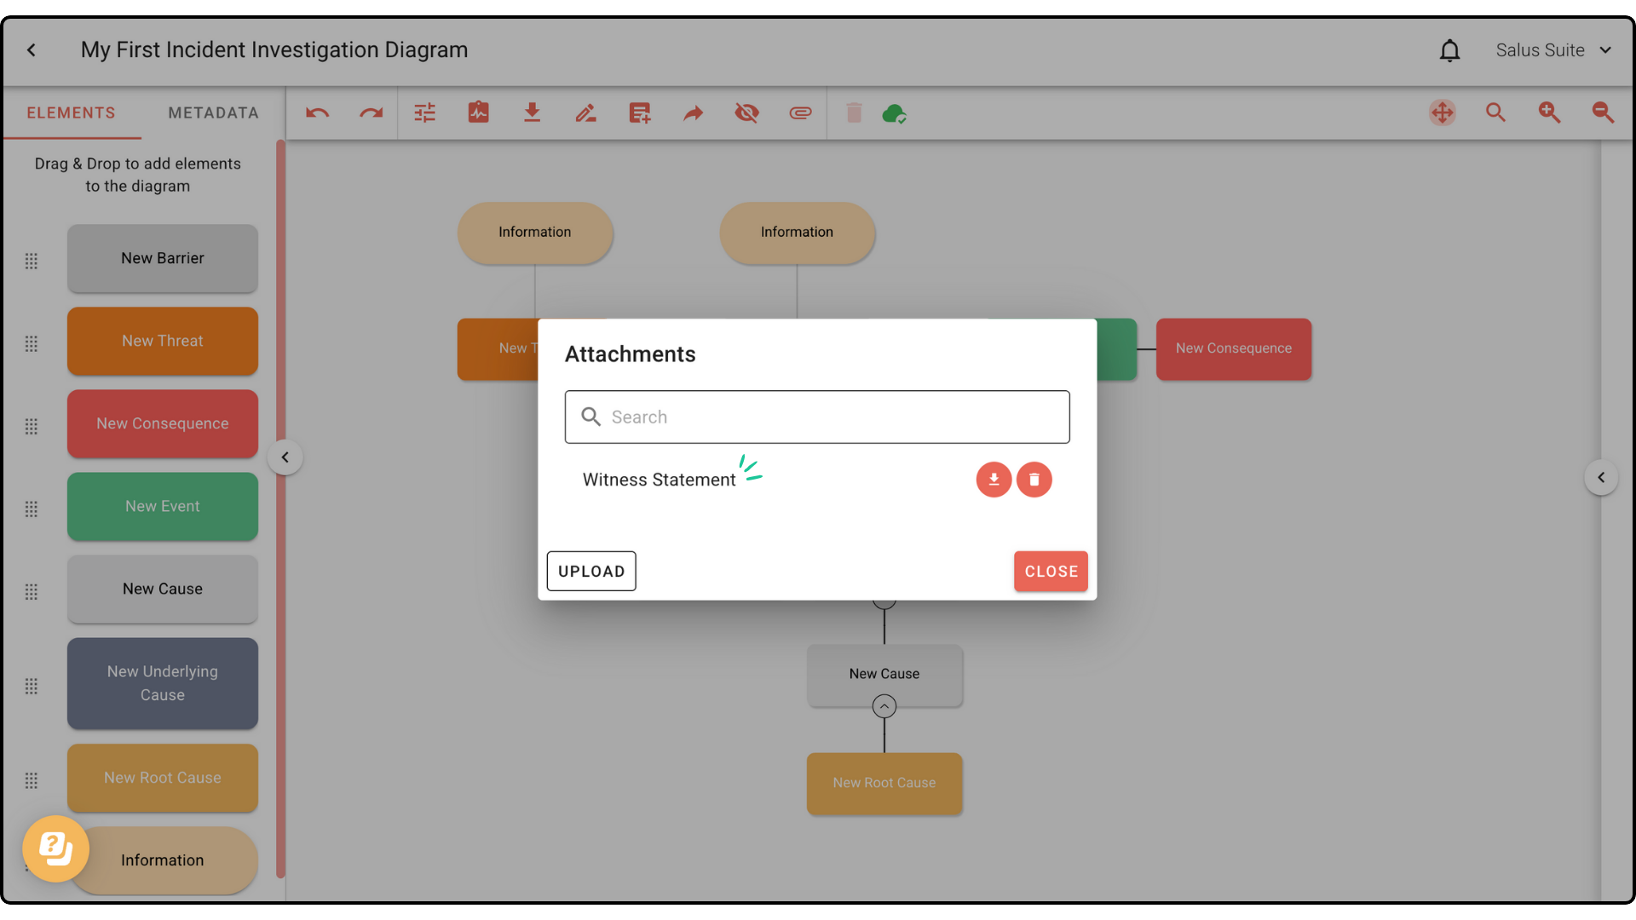This screenshot has height=920, width=1636.
Task: Expand the right side panel chevron
Action: point(1601,478)
